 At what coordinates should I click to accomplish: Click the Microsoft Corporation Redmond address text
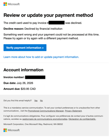click(33, 124)
